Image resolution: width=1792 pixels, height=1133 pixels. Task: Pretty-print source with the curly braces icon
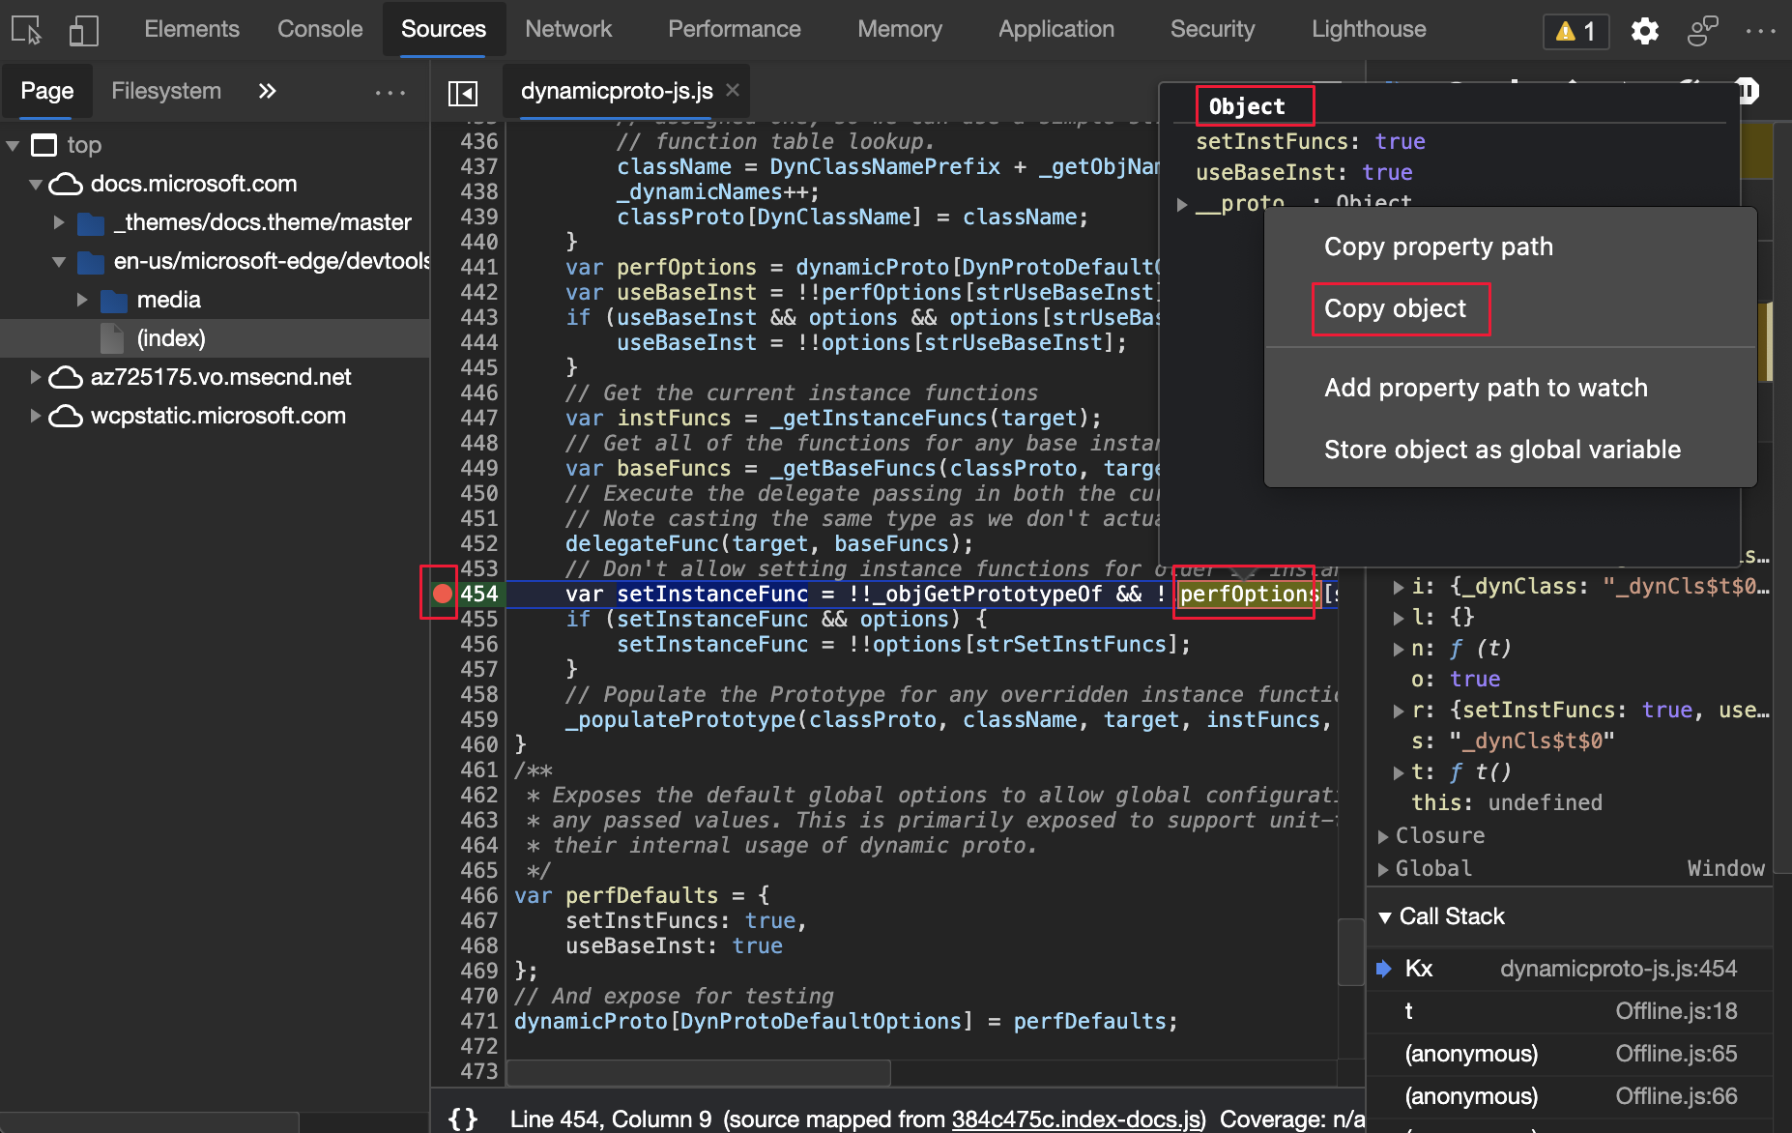[461, 1118]
